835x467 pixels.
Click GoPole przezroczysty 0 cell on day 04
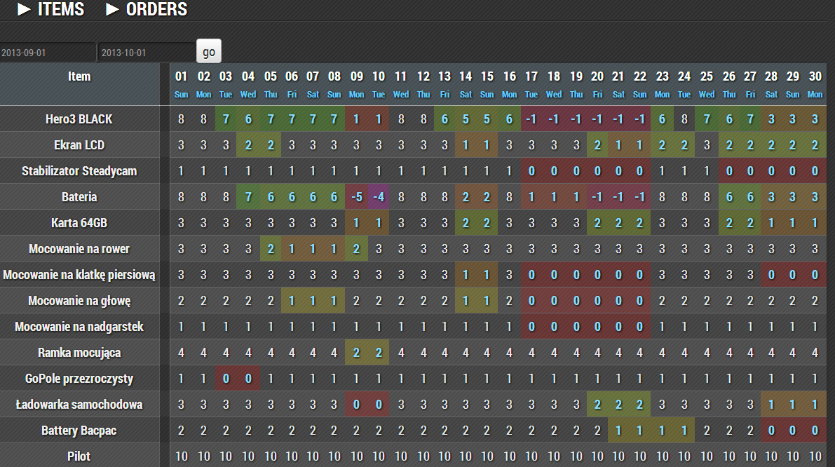tap(248, 379)
